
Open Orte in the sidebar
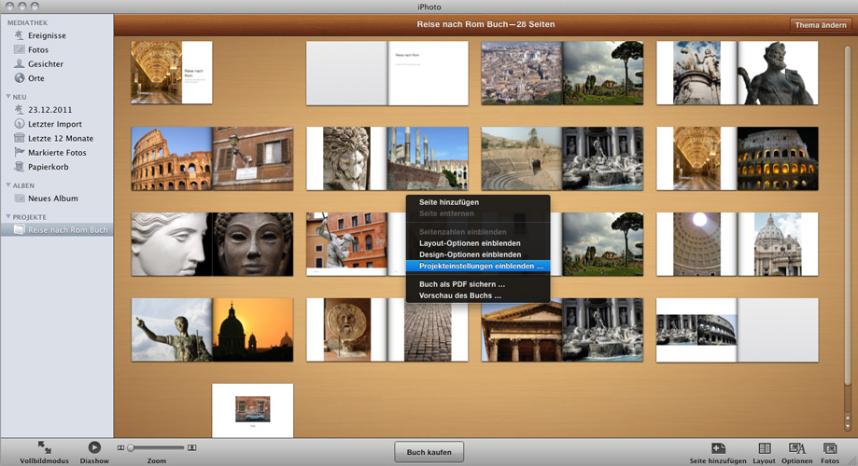(35, 78)
